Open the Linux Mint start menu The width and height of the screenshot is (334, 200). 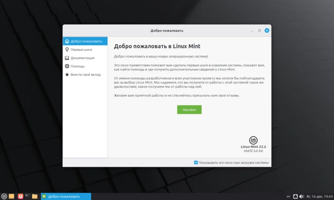4,196
